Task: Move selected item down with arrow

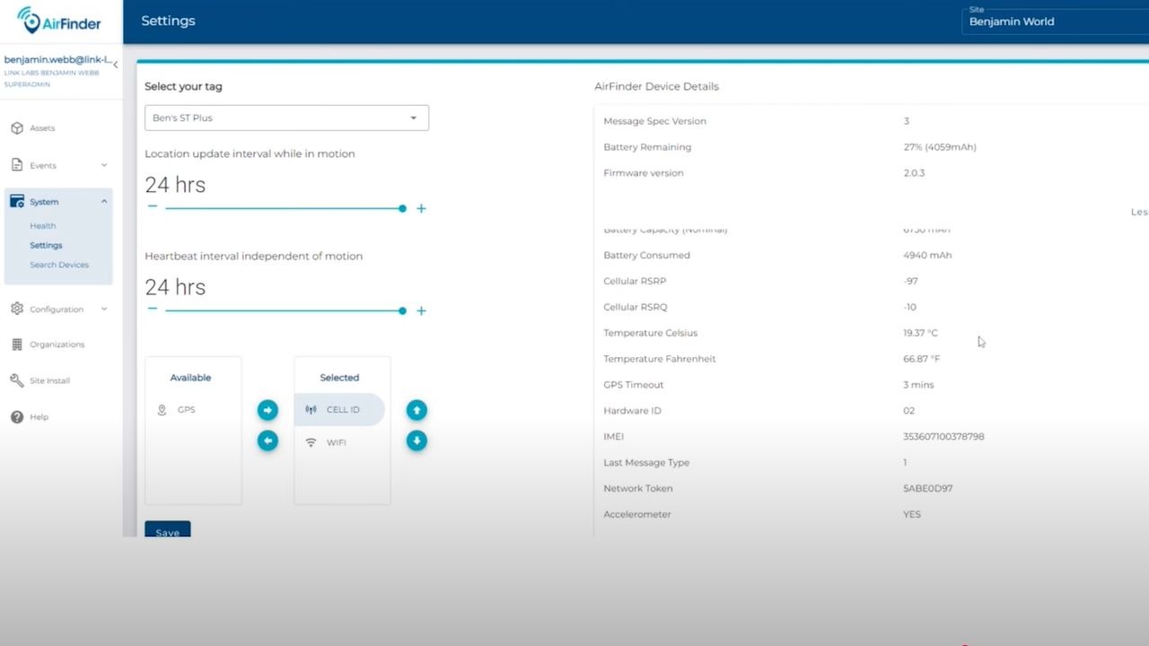Action: coord(417,441)
